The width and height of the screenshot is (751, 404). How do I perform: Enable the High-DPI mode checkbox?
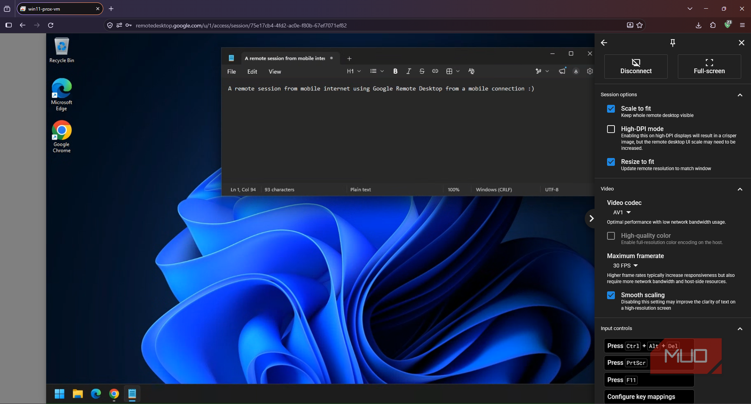(x=611, y=129)
